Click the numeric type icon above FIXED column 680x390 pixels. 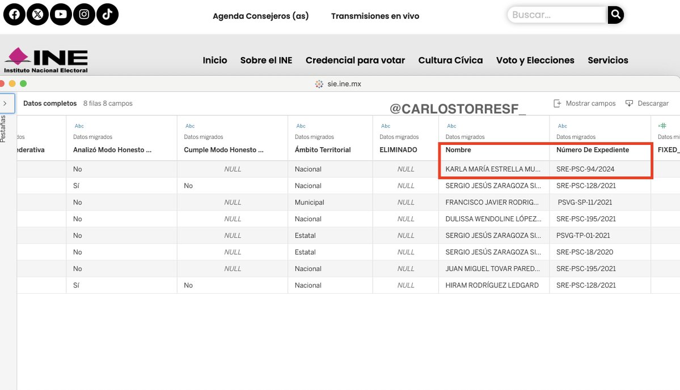pos(662,126)
